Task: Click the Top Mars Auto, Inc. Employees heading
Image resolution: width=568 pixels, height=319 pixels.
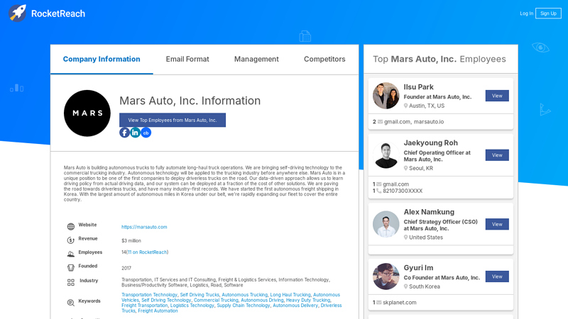Action: pos(439,59)
